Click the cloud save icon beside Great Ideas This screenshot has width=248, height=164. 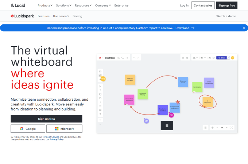[x=119, y=58]
